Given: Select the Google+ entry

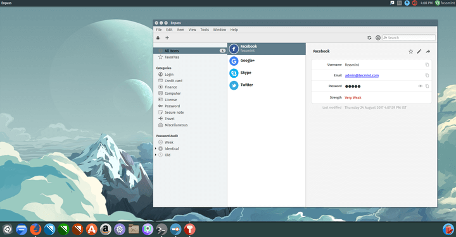Looking at the screenshot, I should [x=267, y=61].
